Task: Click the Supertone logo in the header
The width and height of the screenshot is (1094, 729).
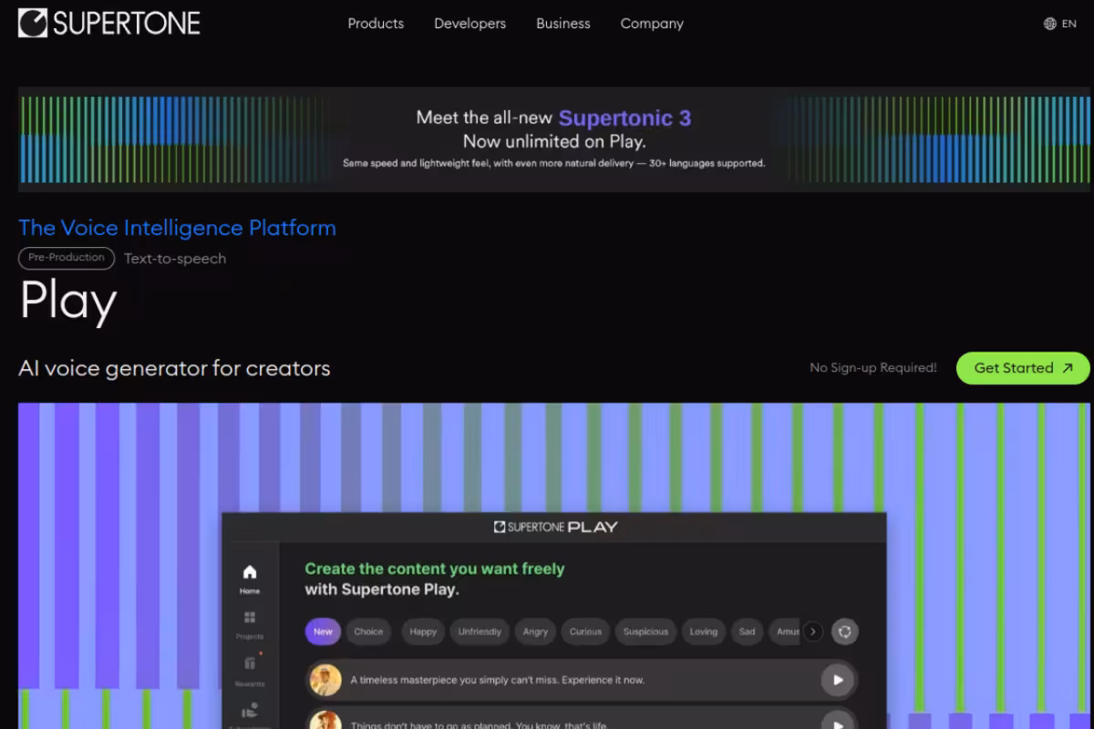Action: [109, 23]
